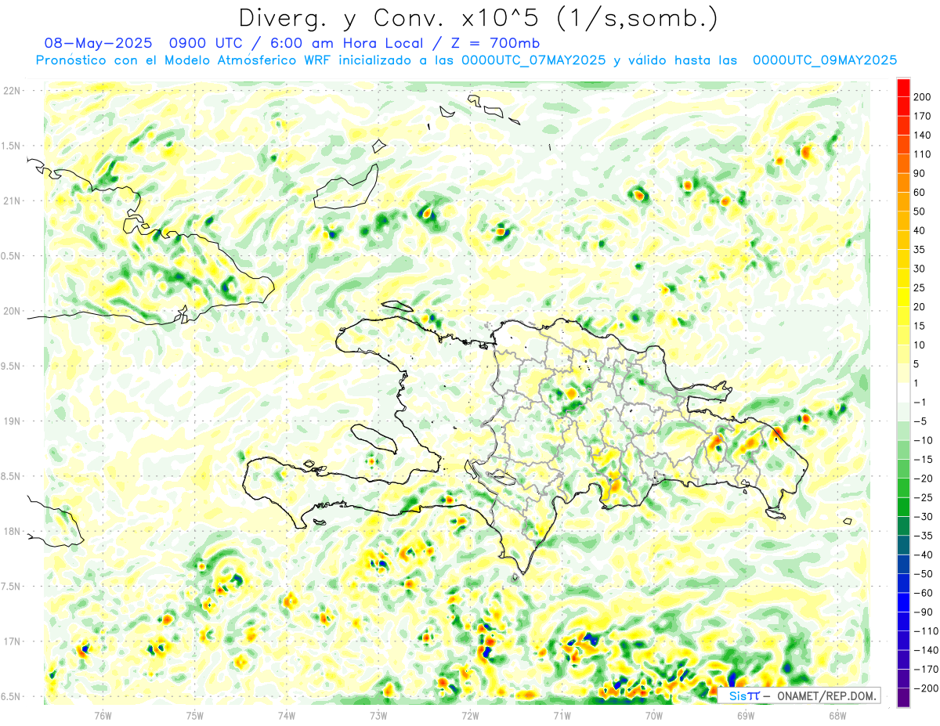
Task: Click the topmost red colorbar swatch above 200
Action: pos(903,88)
